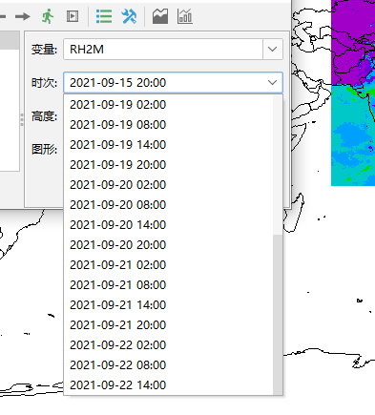Choose 2021-09-21 14:00 from list
This screenshot has height=415, width=375.
[x=169, y=305]
